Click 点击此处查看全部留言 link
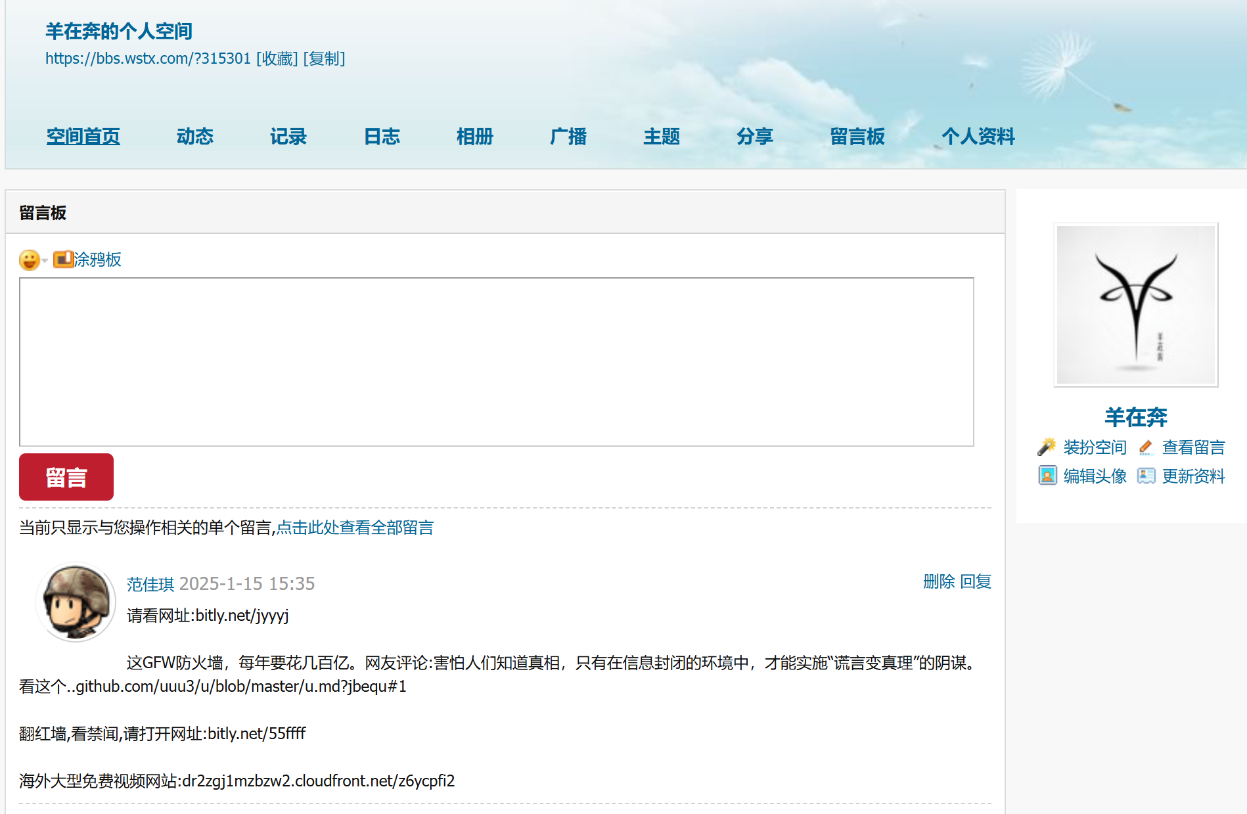 point(355,528)
